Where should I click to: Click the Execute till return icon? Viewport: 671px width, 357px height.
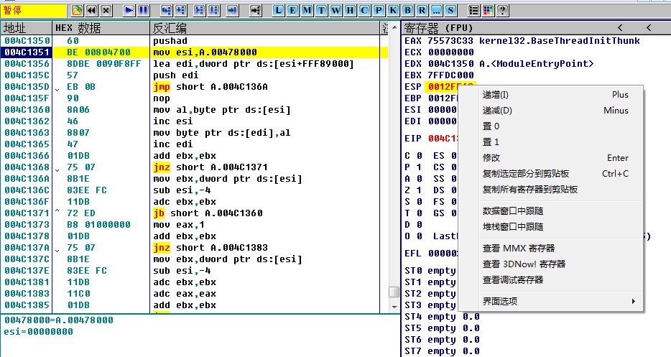pyautogui.click(x=232, y=10)
